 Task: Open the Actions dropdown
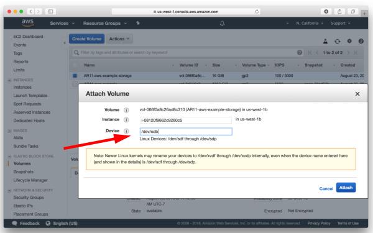[119, 39]
